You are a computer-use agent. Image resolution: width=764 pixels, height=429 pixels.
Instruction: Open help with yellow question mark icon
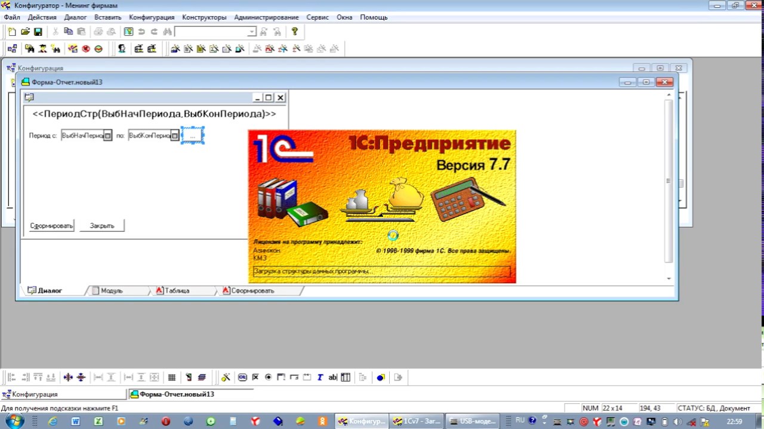point(294,32)
